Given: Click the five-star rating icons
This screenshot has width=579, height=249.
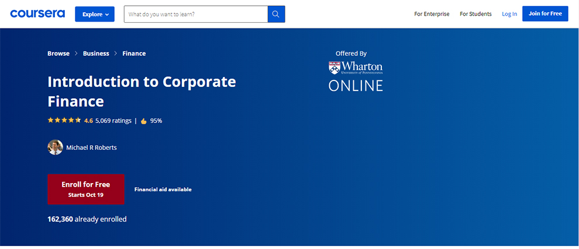Looking at the screenshot, I should 64,120.
